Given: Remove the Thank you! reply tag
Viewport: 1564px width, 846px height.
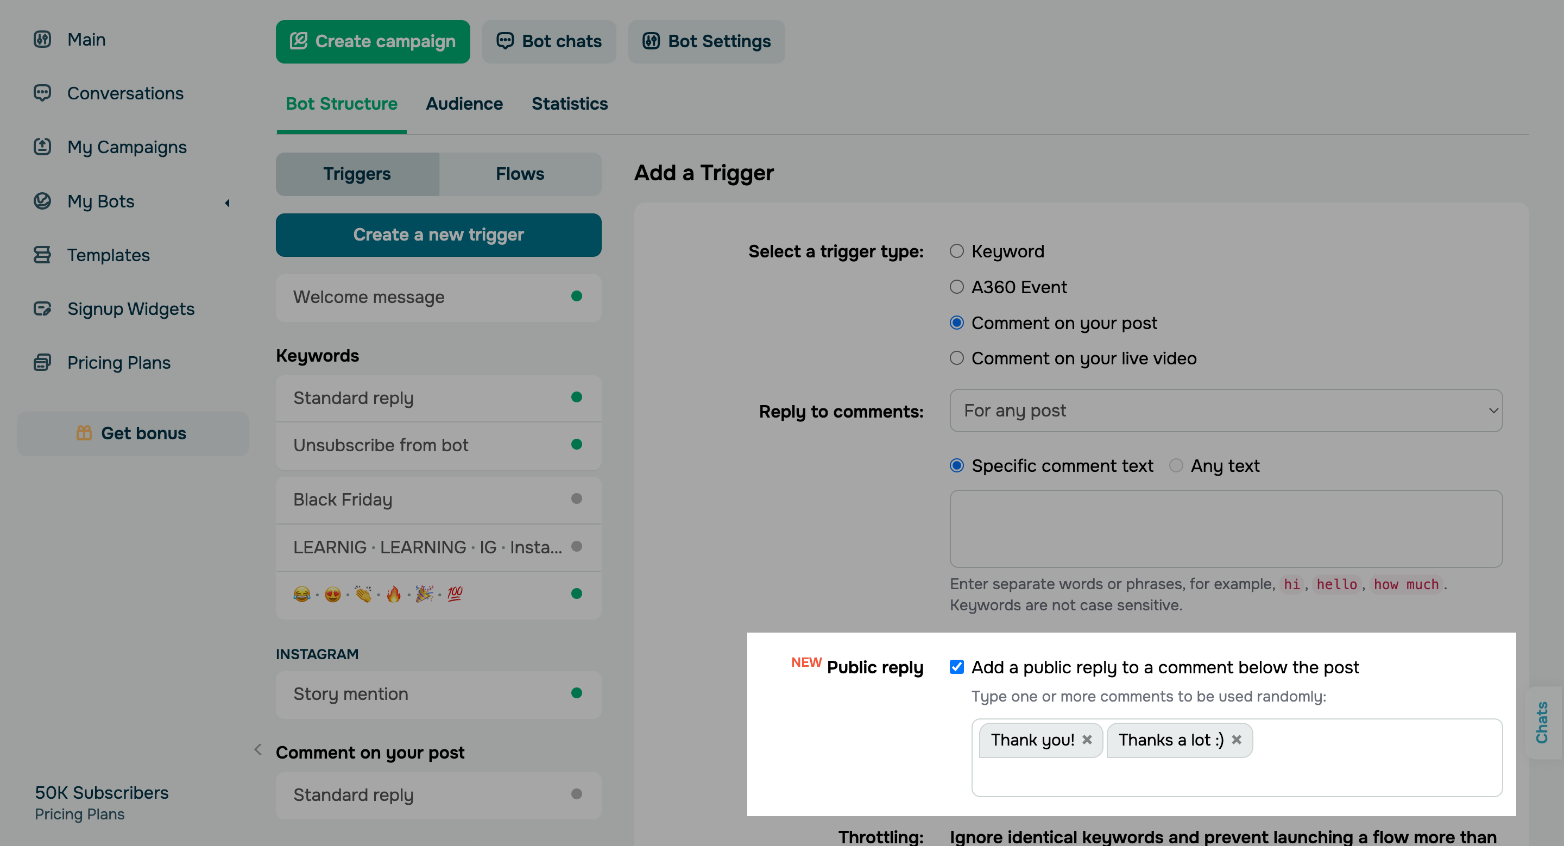Looking at the screenshot, I should (1087, 740).
